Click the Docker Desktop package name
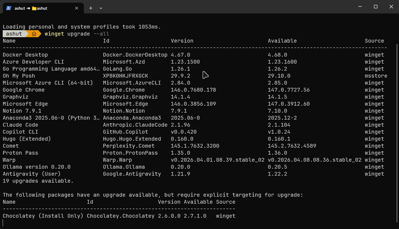Viewport: 399px width, 229px height. point(25,55)
